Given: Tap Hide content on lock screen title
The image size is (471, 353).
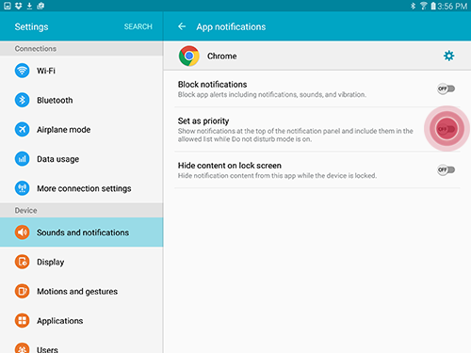Looking at the screenshot, I should point(230,166).
